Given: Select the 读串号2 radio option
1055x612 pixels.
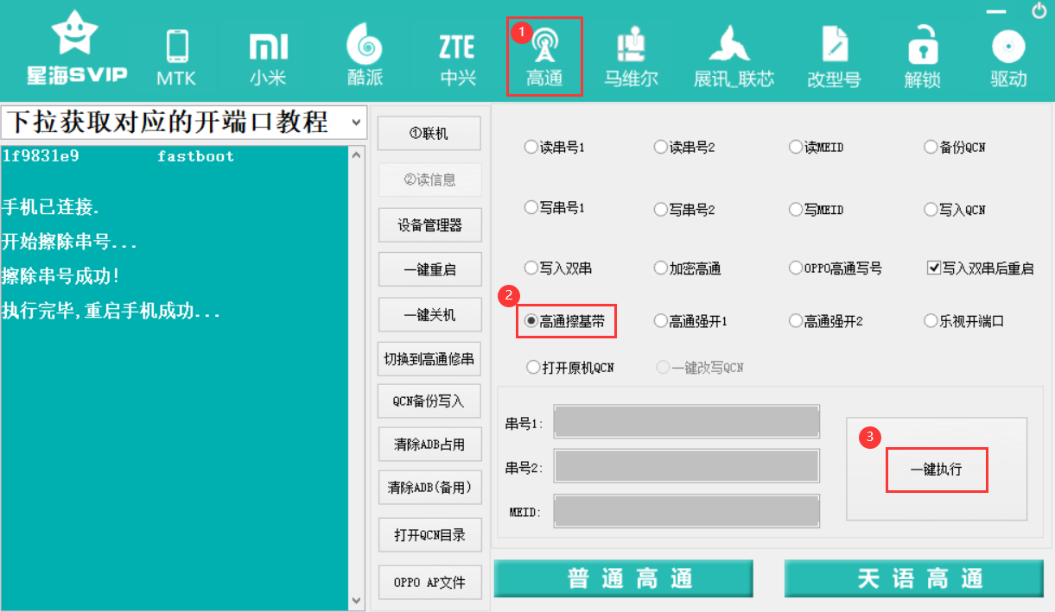Looking at the screenshot, I should coord(685,147).
